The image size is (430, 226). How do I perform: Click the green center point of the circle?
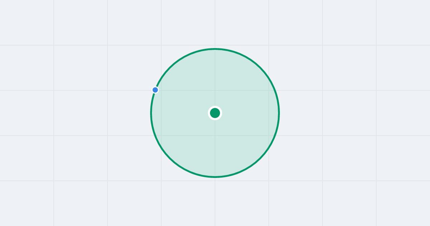coord(215,113)
